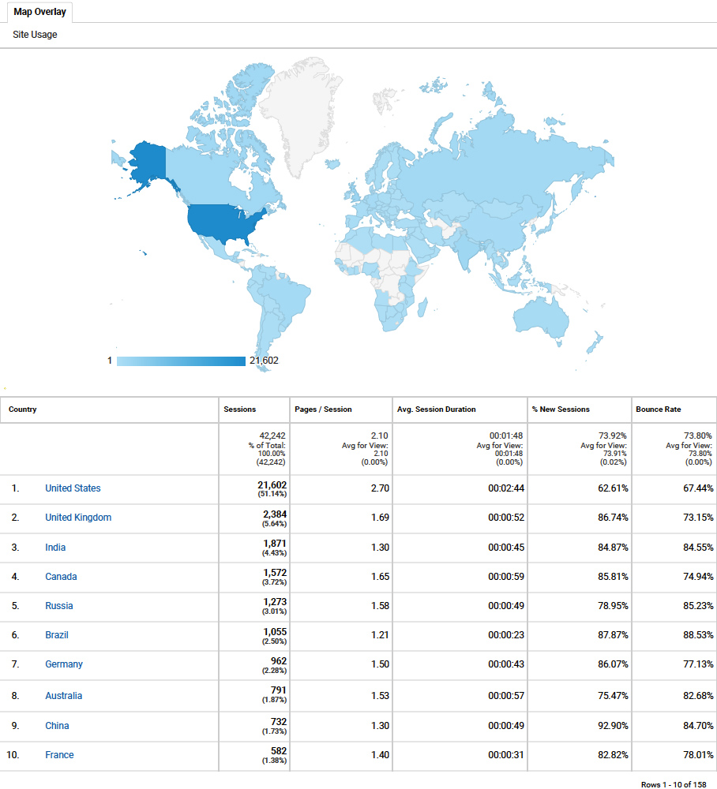The image size is (717, 789).
Task: Click the United Kingdom link in table
Action: coord(78,518)
